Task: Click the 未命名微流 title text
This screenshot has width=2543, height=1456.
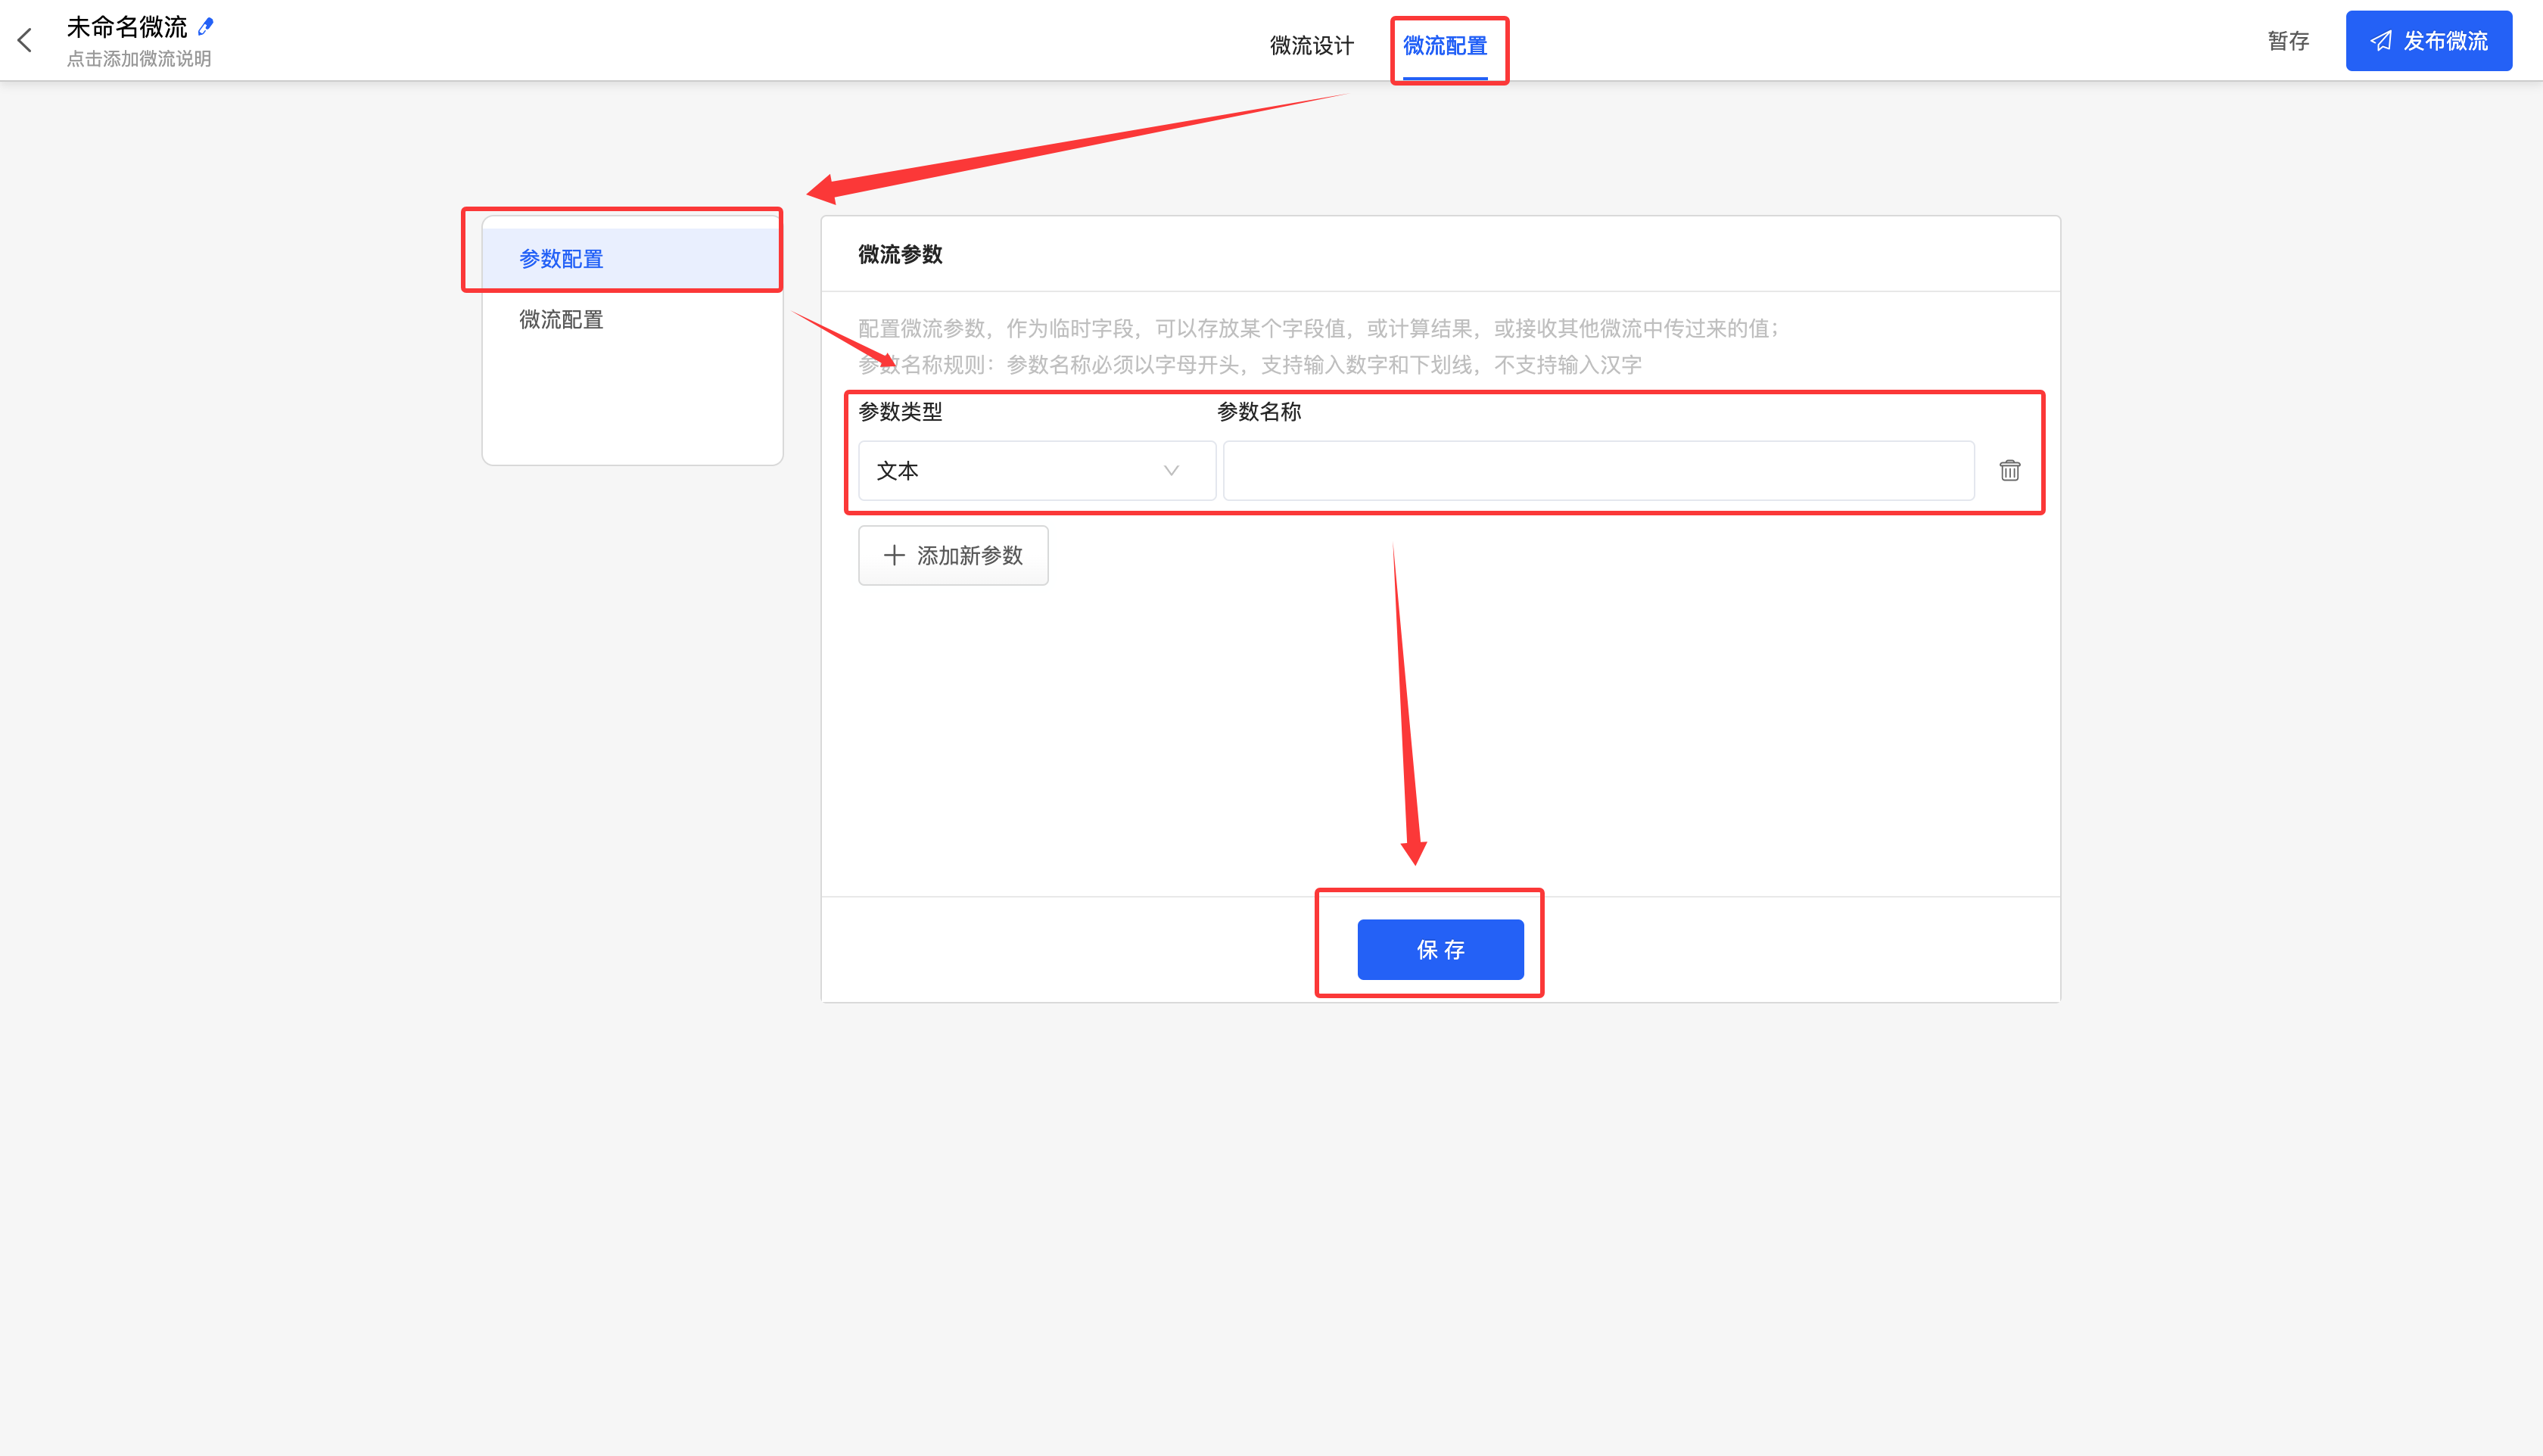Action: (127, 26)
